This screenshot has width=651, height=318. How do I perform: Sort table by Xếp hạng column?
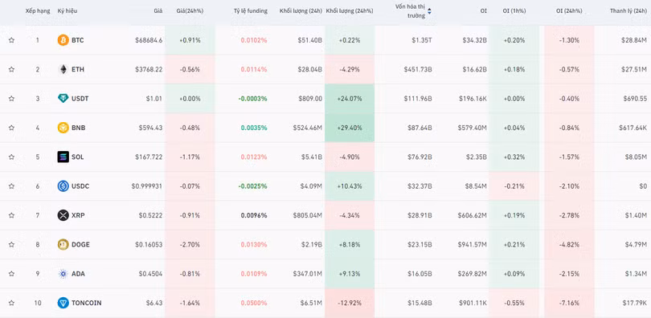(x=37, y=11)
